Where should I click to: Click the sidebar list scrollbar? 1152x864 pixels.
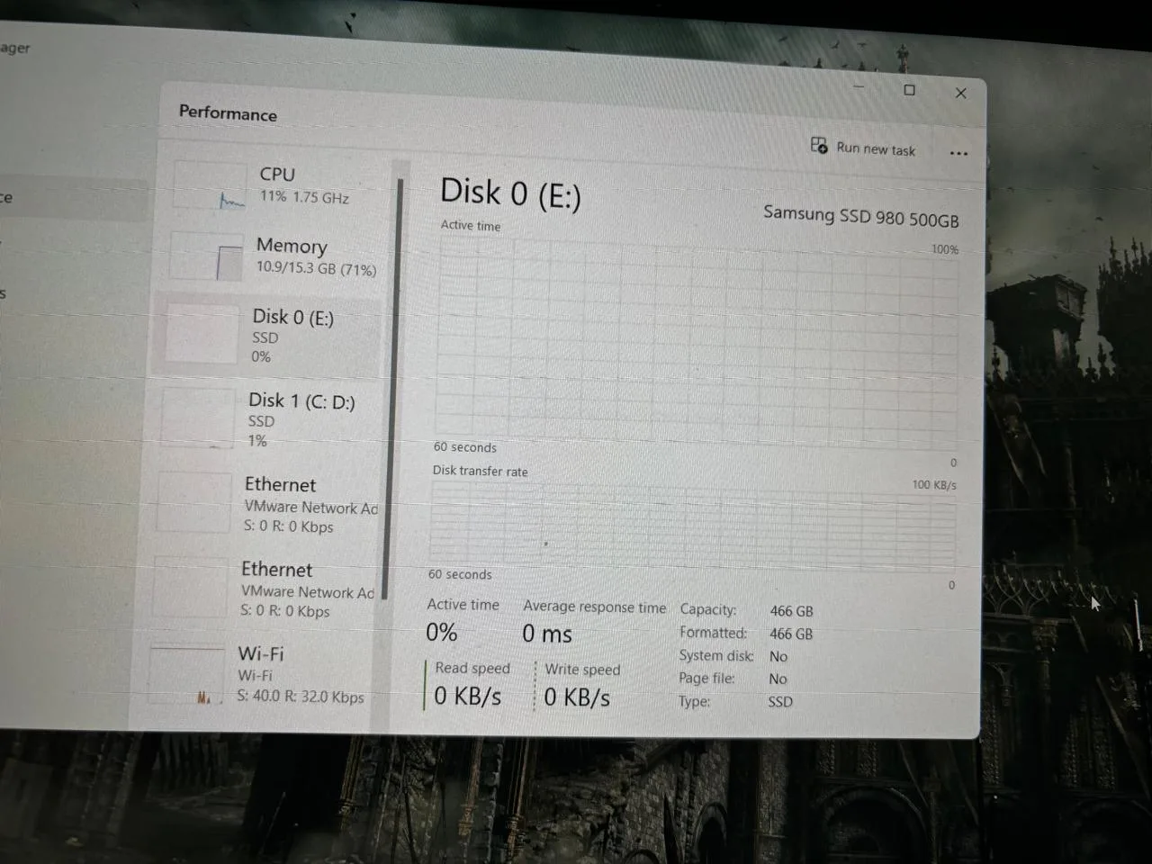392,387
